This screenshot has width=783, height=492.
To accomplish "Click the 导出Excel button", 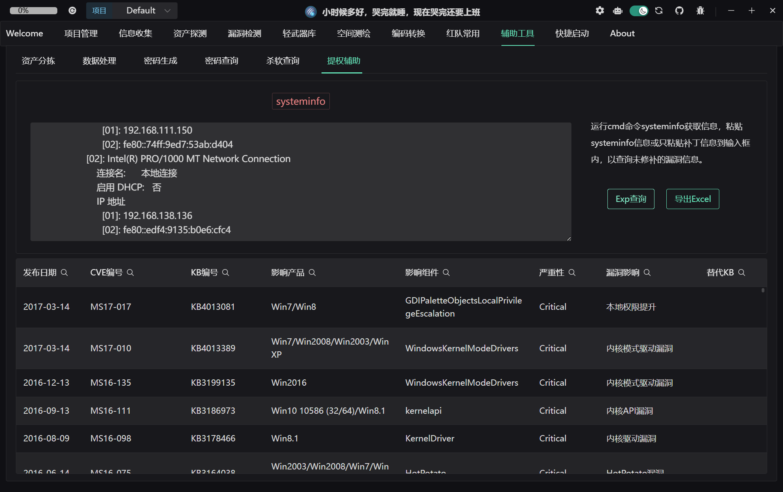I will coord(692,199).
